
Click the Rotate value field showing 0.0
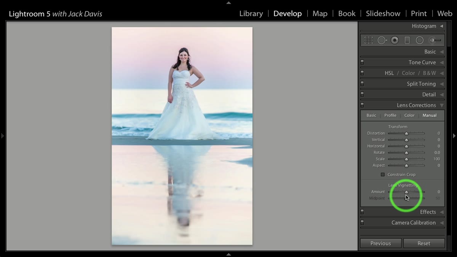pos(437,152)
